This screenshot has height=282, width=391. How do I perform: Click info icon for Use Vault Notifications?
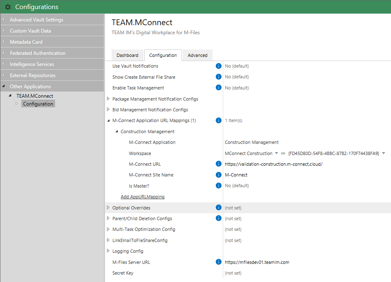click(x=219, y=66)
